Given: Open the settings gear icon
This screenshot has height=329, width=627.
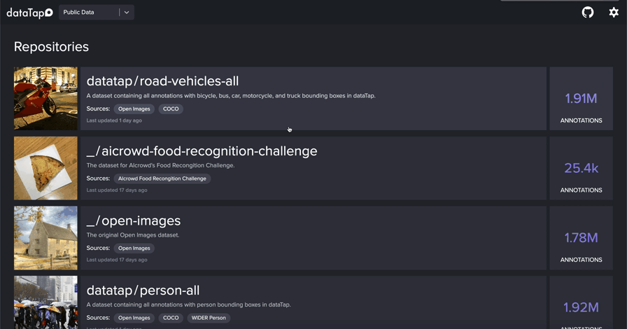Looking at the screenshot, I should 614,12.
